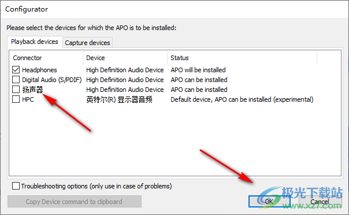Click the Default device experimental status text
The width and height of the screenshot is (349, 215).
[242, 99]
